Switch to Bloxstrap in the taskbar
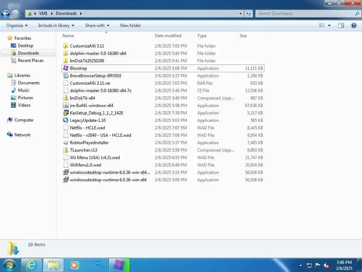The image size is (362, 272). pyautogui.click(x=119, y=265)
